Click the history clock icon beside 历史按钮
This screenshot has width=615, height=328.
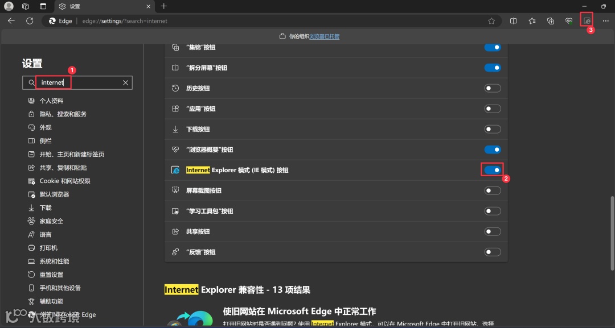pyautogui.click(x=175, y=88)
